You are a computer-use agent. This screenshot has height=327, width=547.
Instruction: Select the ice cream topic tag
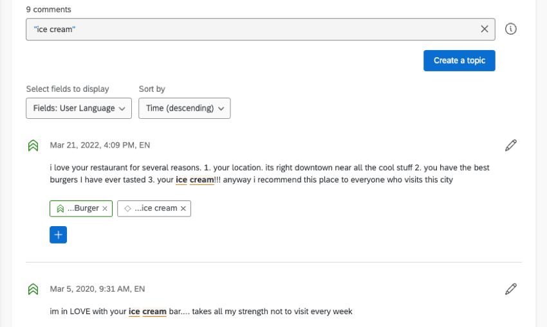156,208
